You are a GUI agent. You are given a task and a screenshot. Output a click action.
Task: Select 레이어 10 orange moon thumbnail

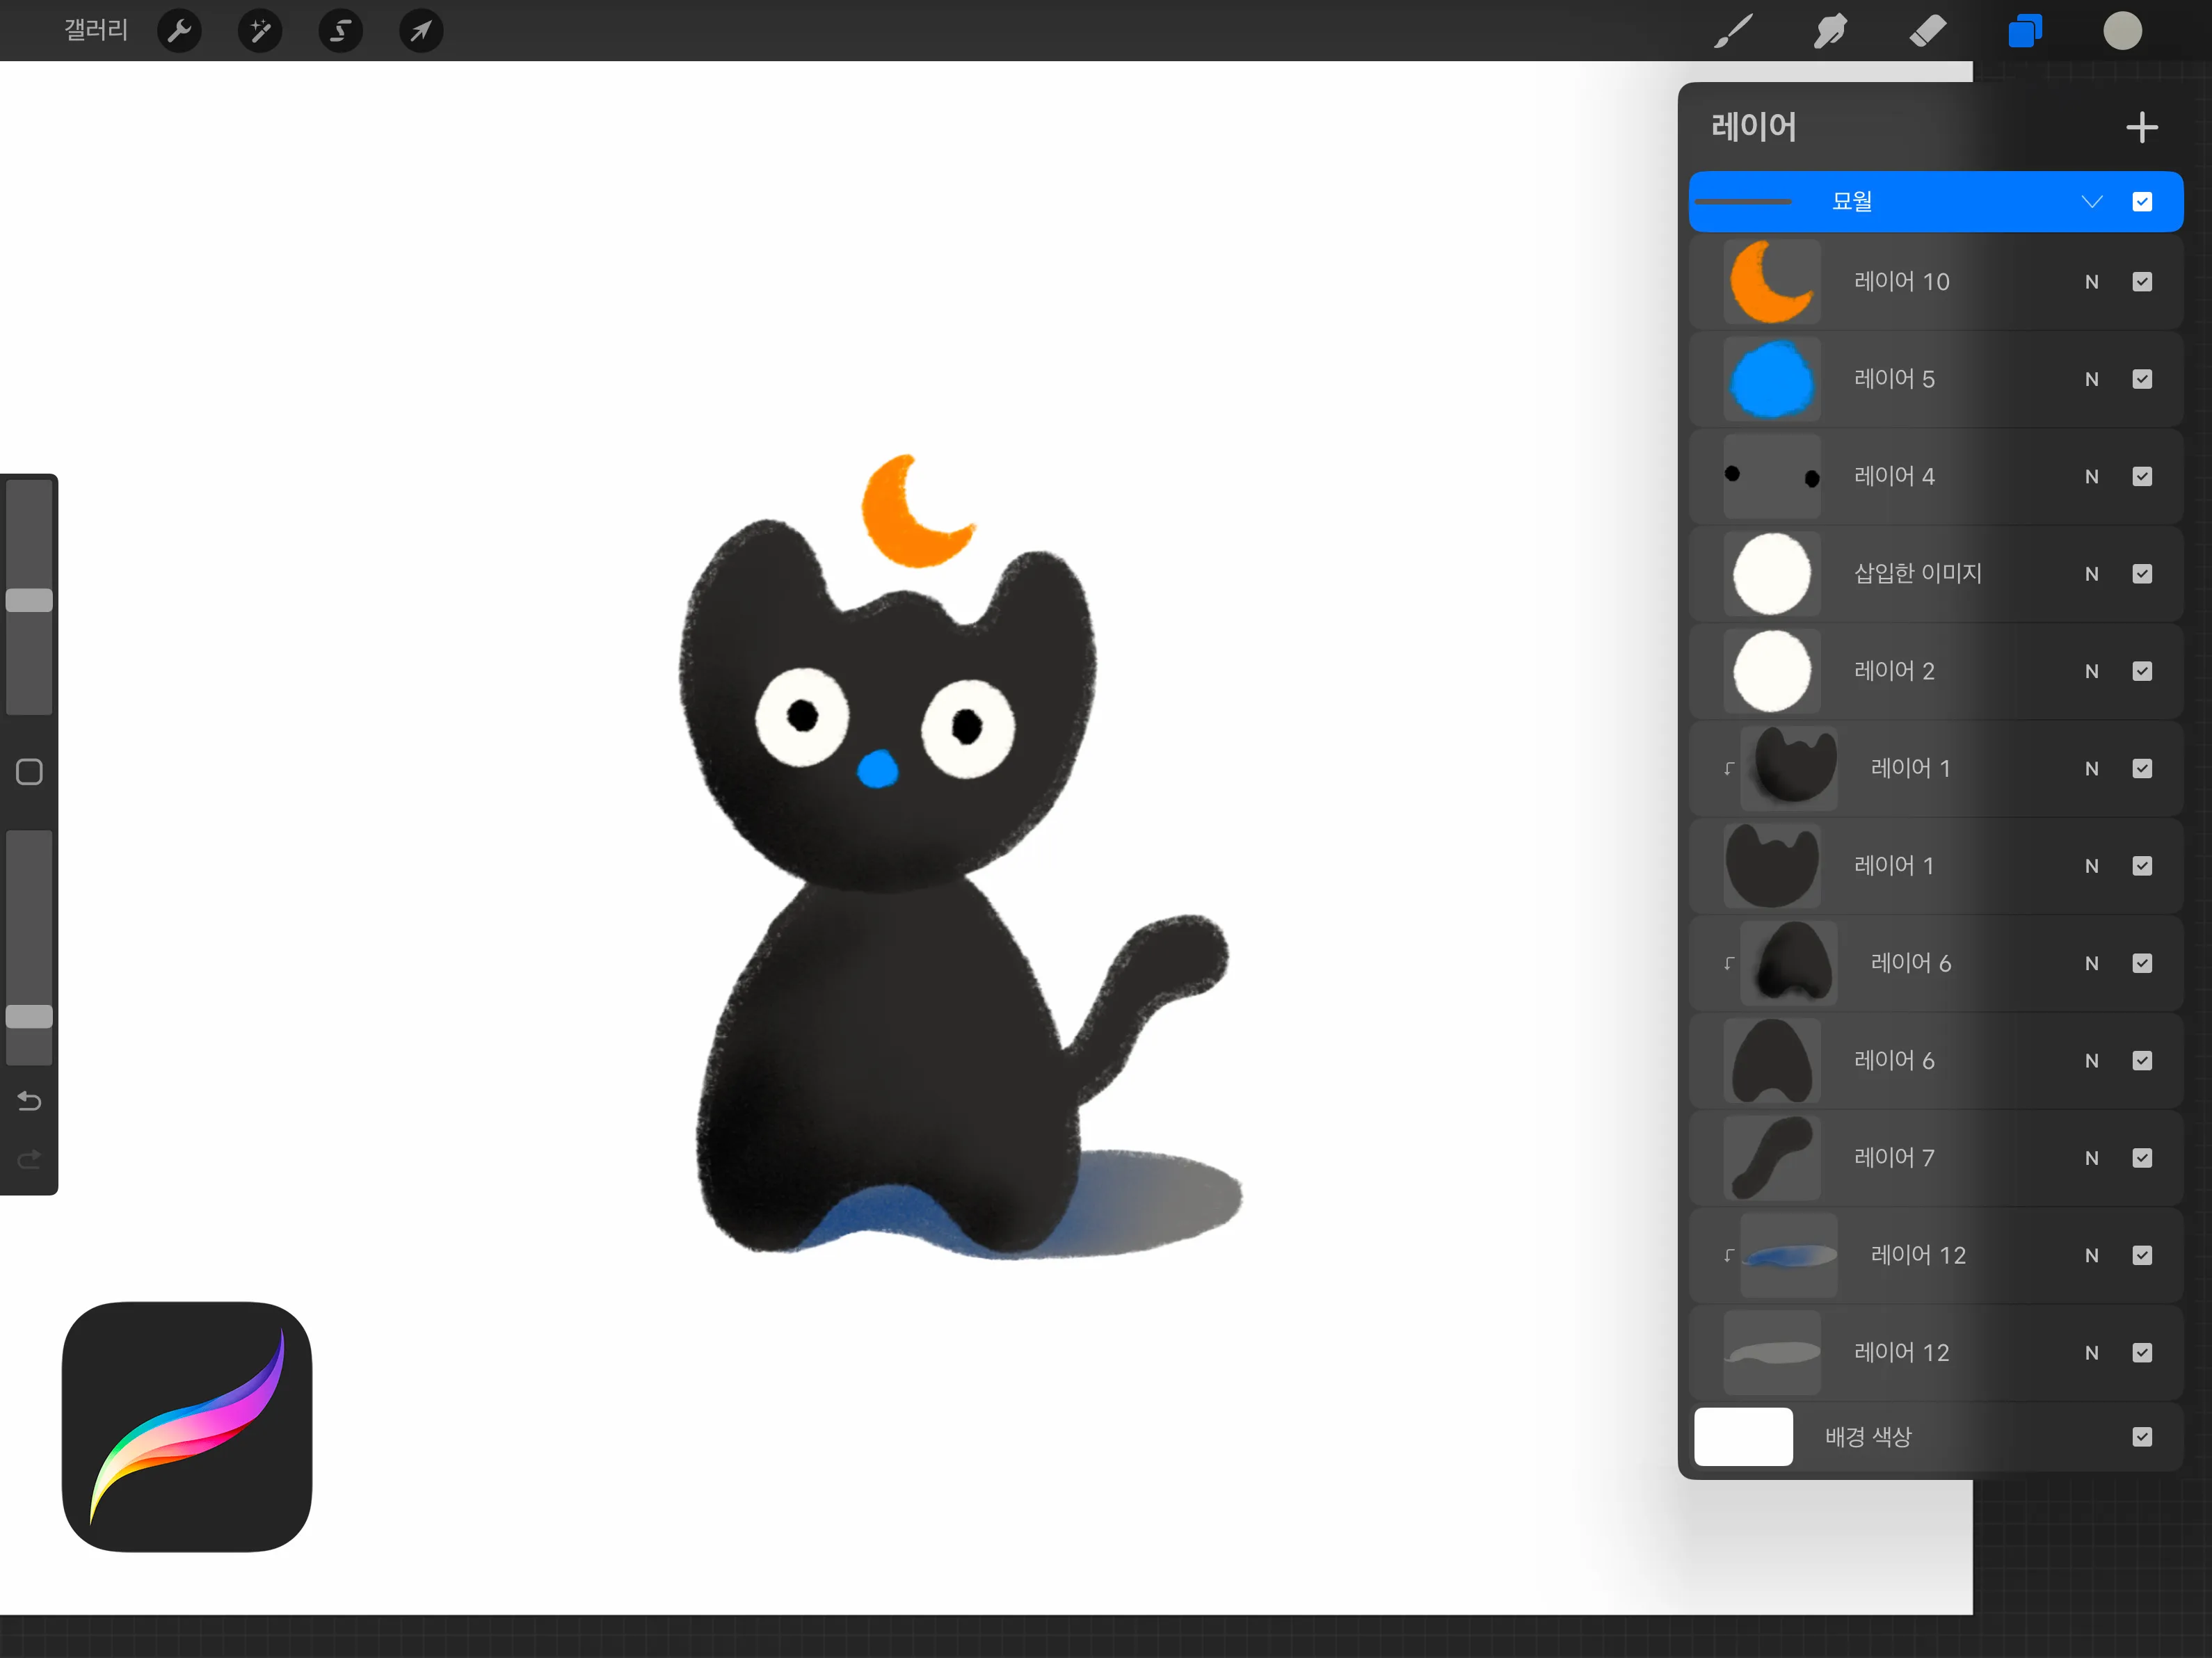(1771, 282)
